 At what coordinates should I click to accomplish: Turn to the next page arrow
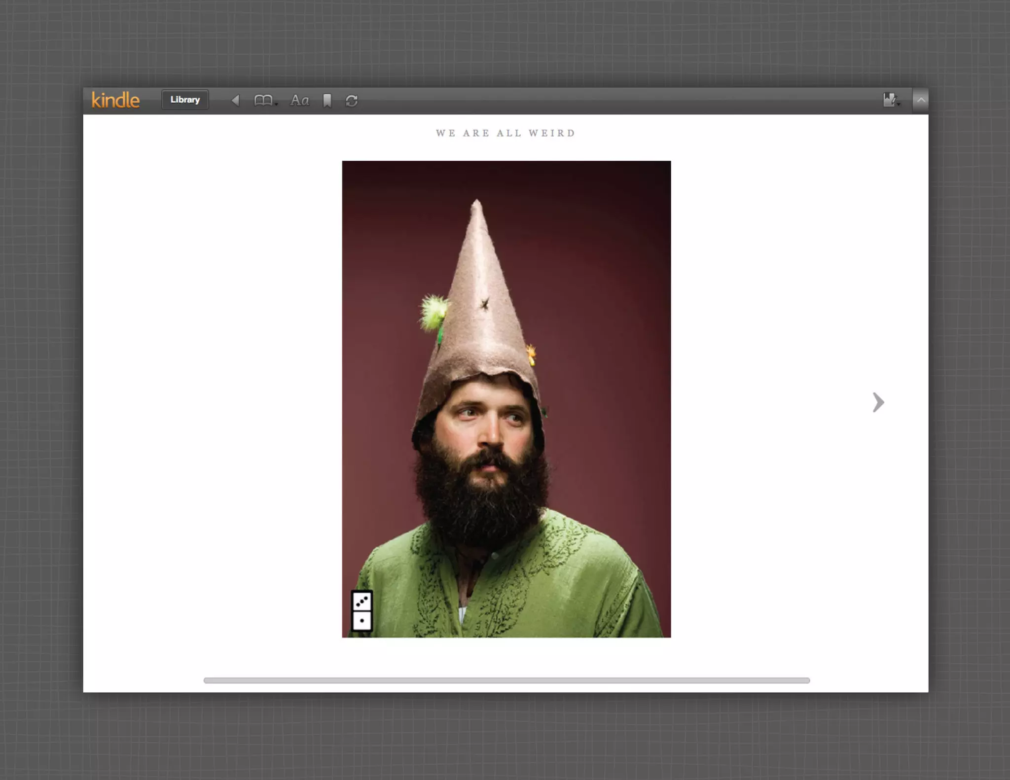click(878, 402)
